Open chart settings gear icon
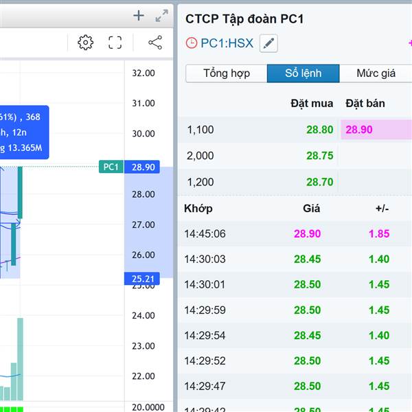This screenshot has width=412, height=412. click(85, 43)
